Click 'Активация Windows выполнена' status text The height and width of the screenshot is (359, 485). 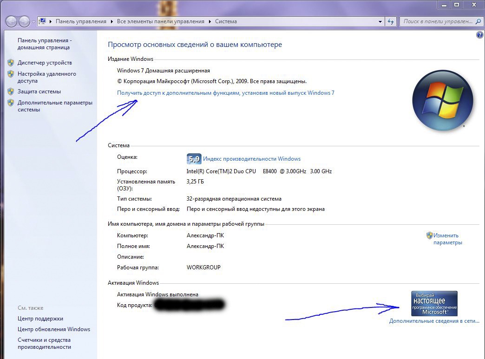[157, 294]
